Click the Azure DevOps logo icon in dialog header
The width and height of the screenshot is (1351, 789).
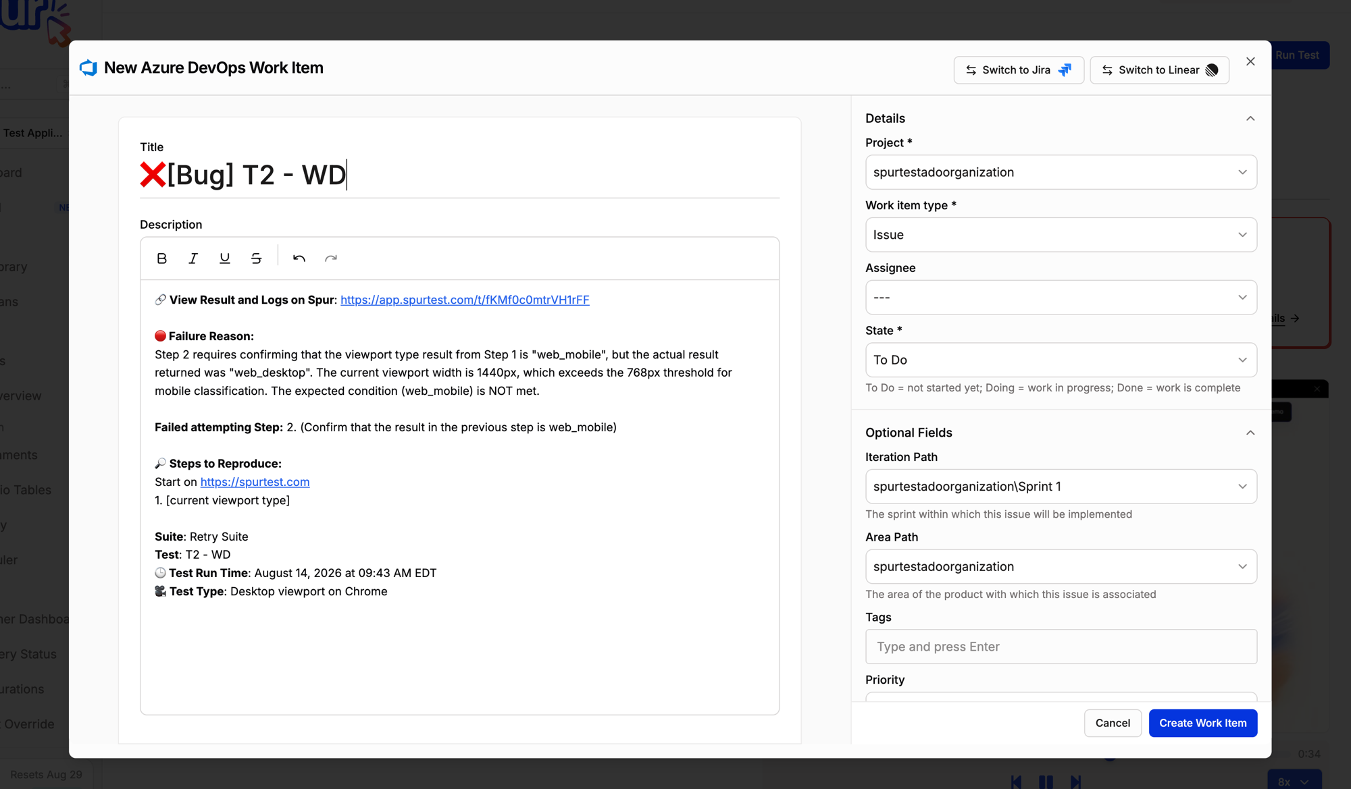(x=88, y=67)
